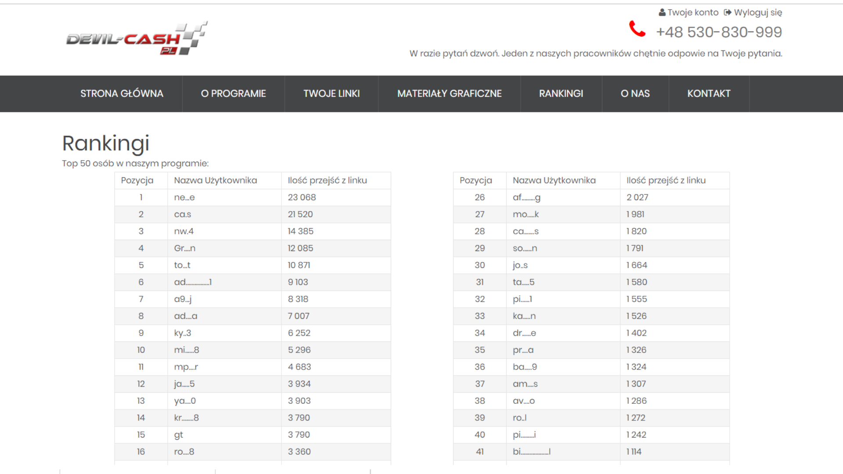Click right table Ilość przejść z linku header
Image resolution: width=843 pixels, height=474 pixels.
(666, 180)
